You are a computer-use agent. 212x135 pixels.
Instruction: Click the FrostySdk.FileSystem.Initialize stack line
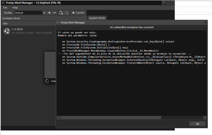(x=95, y=48)
